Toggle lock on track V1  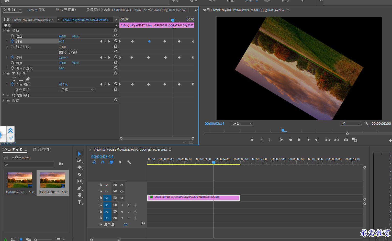101,198
